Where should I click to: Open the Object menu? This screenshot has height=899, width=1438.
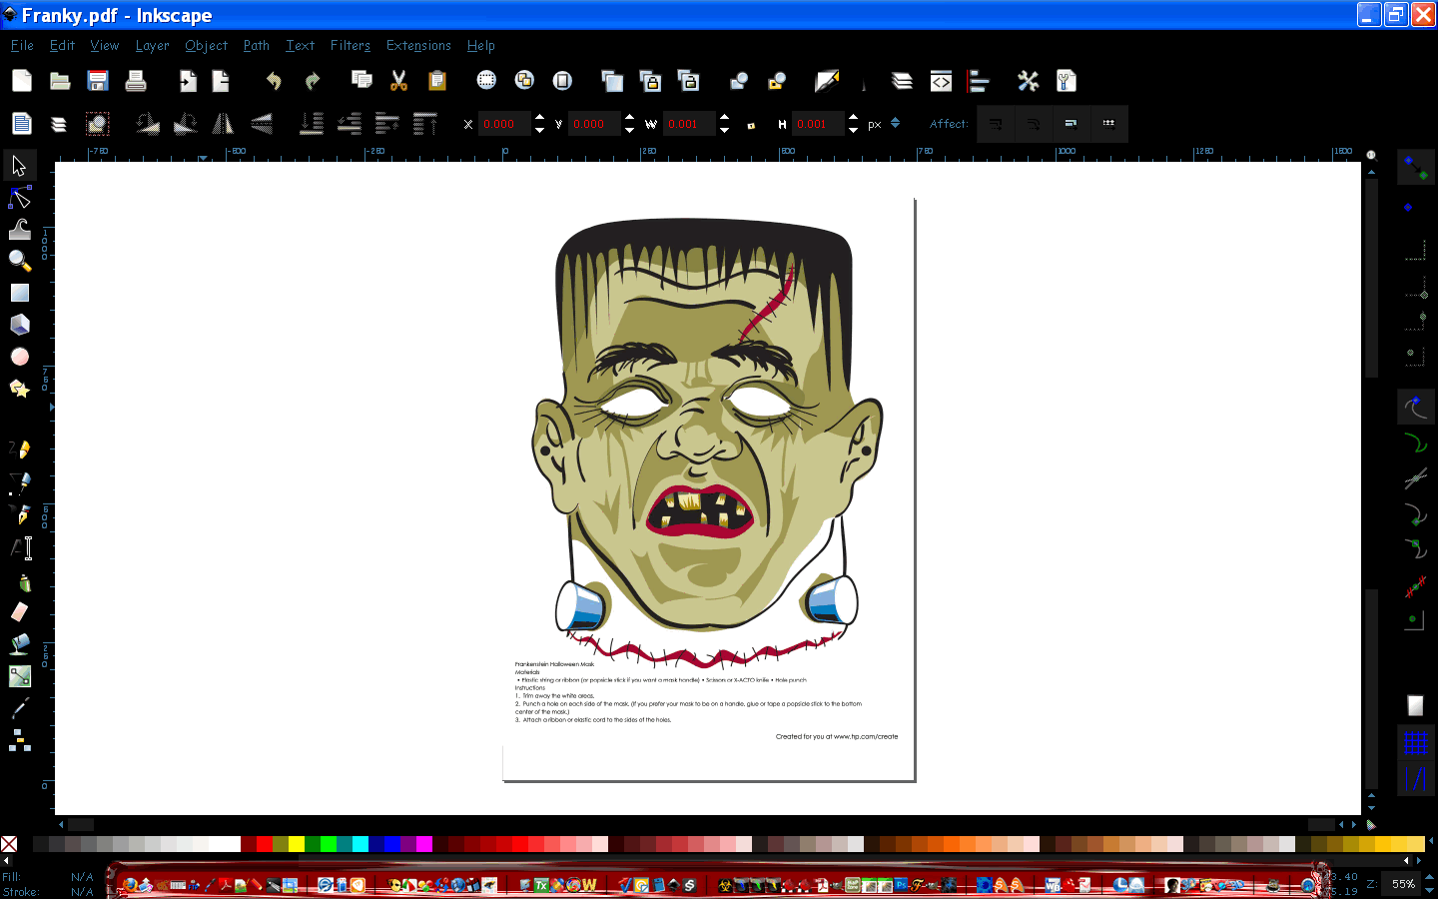[206, 45]
